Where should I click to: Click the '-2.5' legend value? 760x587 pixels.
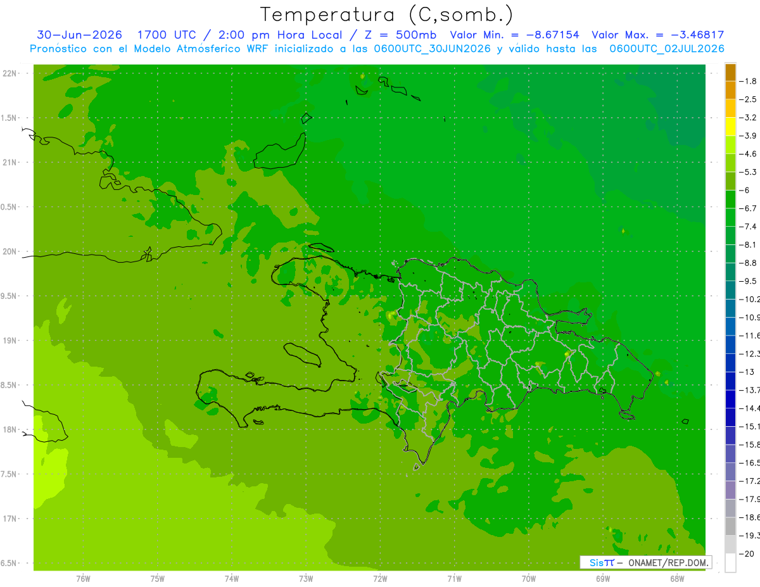(x=748, y=99)
